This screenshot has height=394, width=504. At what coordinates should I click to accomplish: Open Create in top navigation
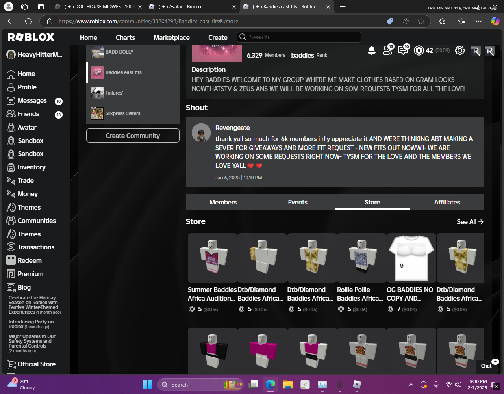[x=218, y=37]
